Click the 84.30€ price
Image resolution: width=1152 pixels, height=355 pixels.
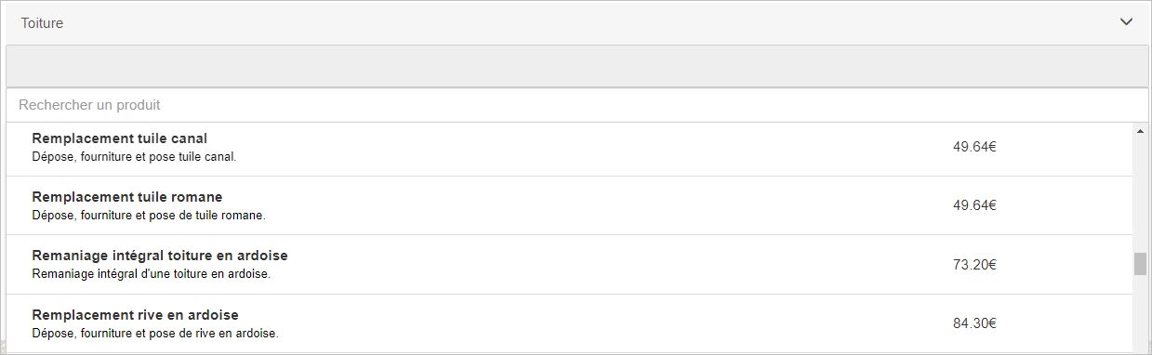point(974,323)
